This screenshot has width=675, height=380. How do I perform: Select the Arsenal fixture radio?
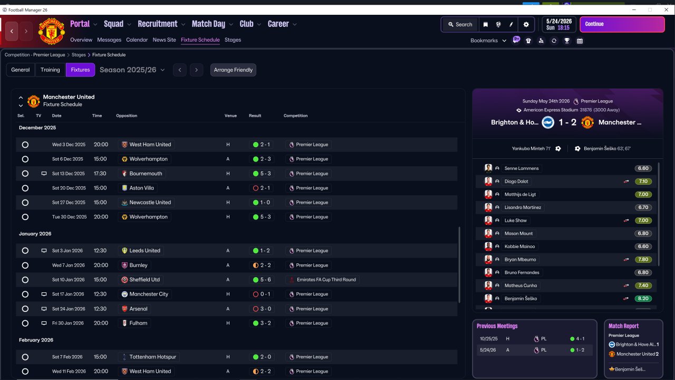pyautogui.click(x=25, y=309)
